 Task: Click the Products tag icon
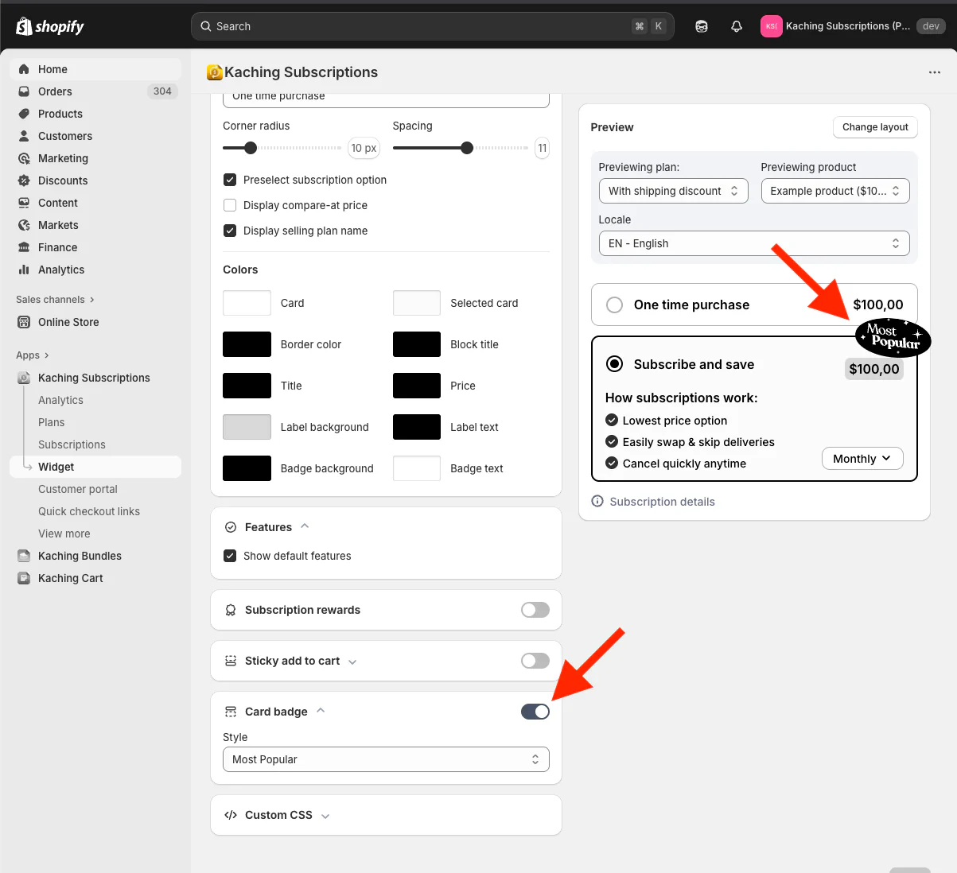tap(24, 114)
